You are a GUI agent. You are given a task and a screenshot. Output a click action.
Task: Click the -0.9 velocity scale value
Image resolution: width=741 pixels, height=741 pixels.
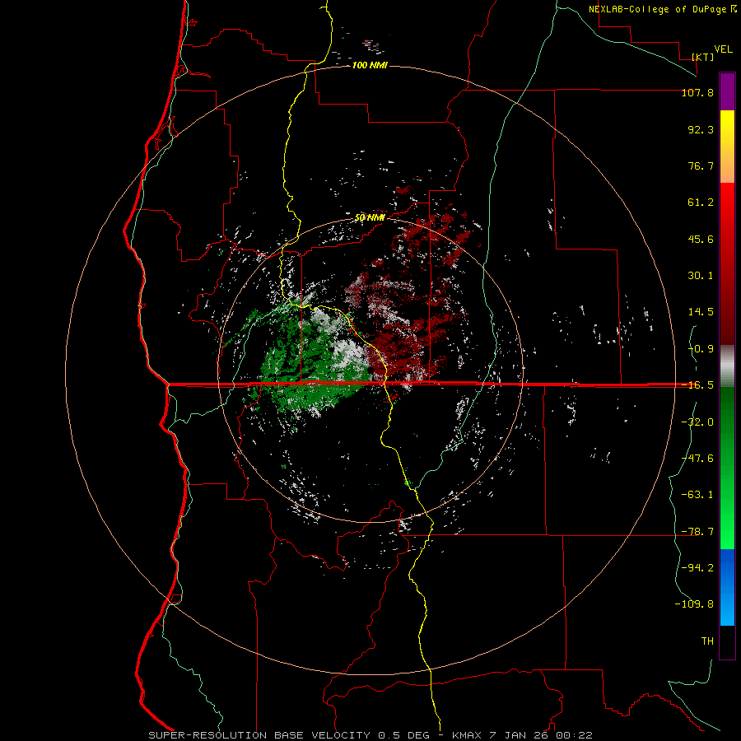(701, 349)
